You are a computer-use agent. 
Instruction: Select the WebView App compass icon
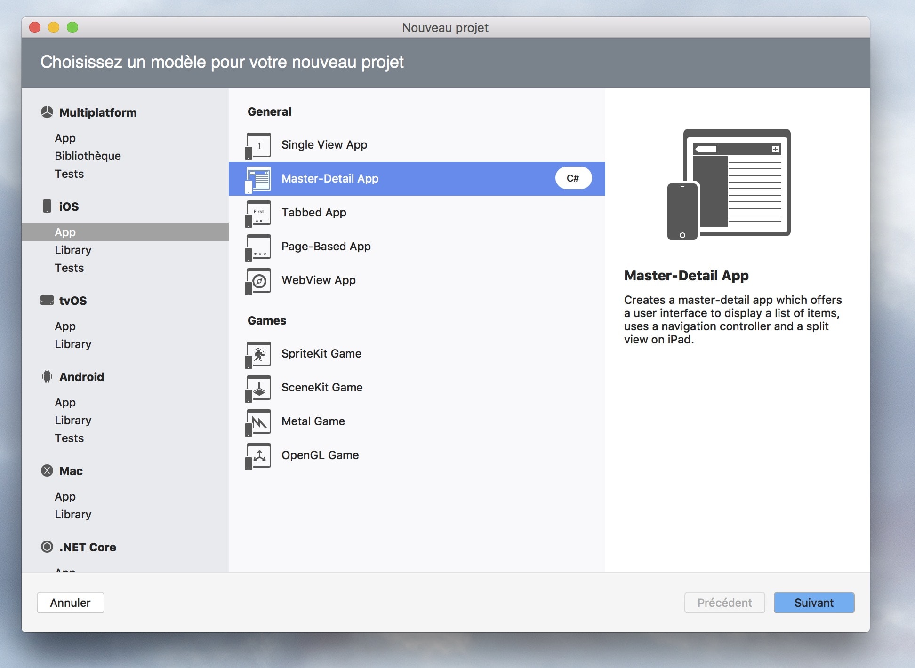click(x=258, y=281)
